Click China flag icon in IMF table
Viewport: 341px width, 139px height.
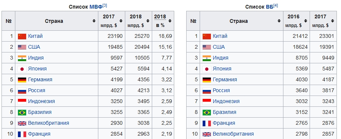click(22, 36)
